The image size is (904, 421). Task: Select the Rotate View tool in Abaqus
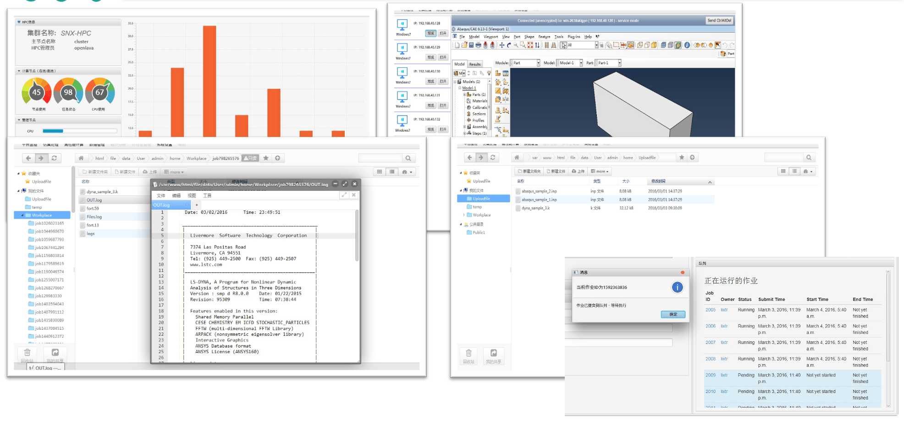click(x=509, y=45)
